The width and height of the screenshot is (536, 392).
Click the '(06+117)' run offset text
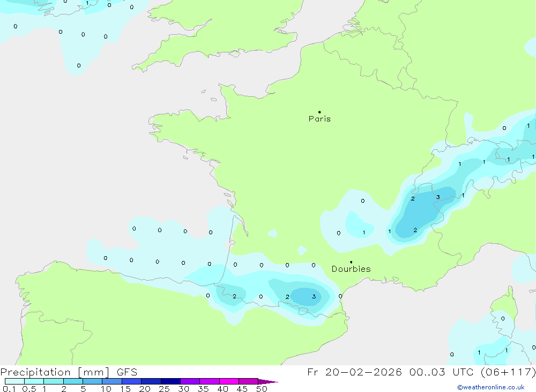(509, 372)
